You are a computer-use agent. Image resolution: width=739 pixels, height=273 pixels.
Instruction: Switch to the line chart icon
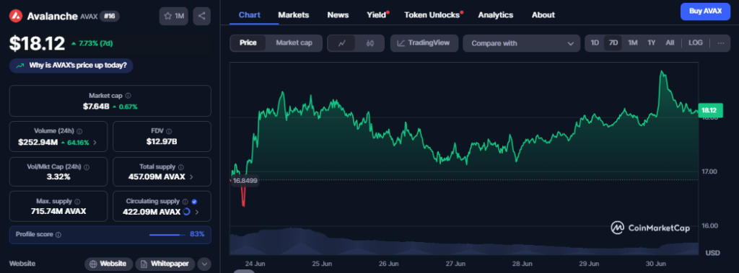click(x=343, y=43)
